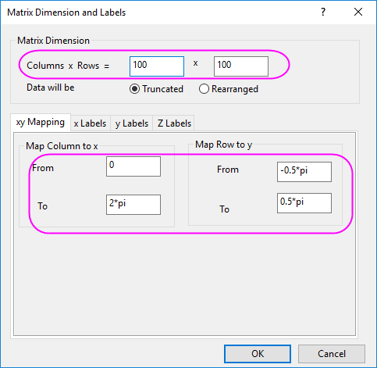Select the Truncated radio button
Viewport: 377px width, 368px height.
click(157, 89)
